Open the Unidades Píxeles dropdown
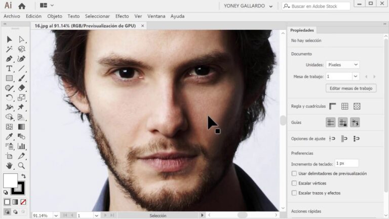The width and height of the screenshot is (389, 219). click(342, 64)
